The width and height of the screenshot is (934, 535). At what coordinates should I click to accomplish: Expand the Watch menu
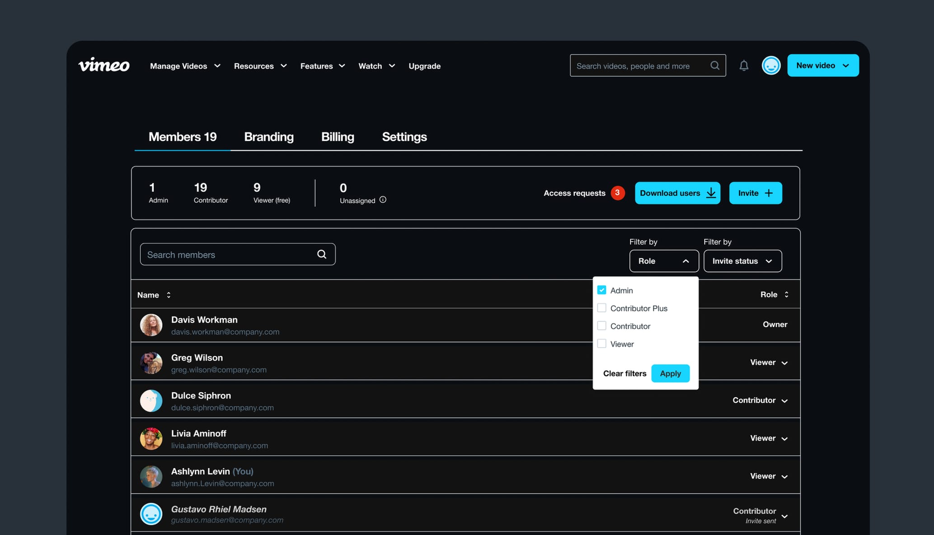(x=376, y=66)
